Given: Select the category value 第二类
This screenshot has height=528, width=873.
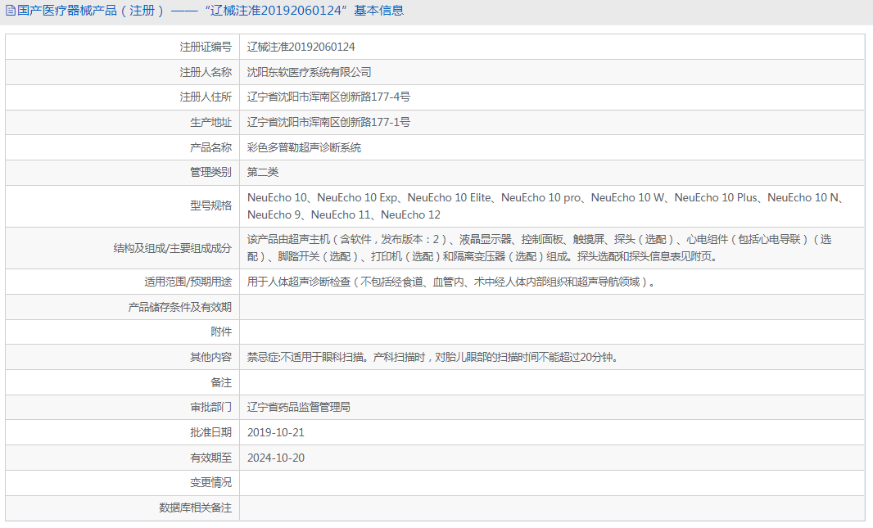Looking at the screenshot, I should point(263,173).
